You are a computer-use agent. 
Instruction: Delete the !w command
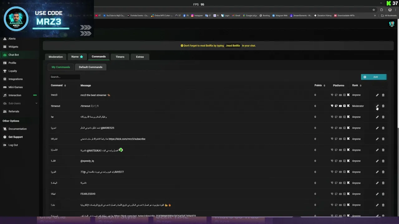[383, 117]
